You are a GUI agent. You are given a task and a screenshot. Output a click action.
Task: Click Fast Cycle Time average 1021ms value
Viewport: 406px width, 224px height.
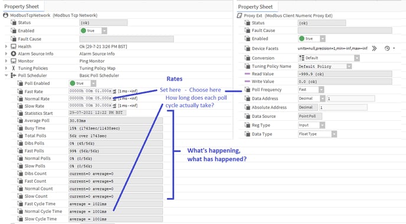[116, 204]
